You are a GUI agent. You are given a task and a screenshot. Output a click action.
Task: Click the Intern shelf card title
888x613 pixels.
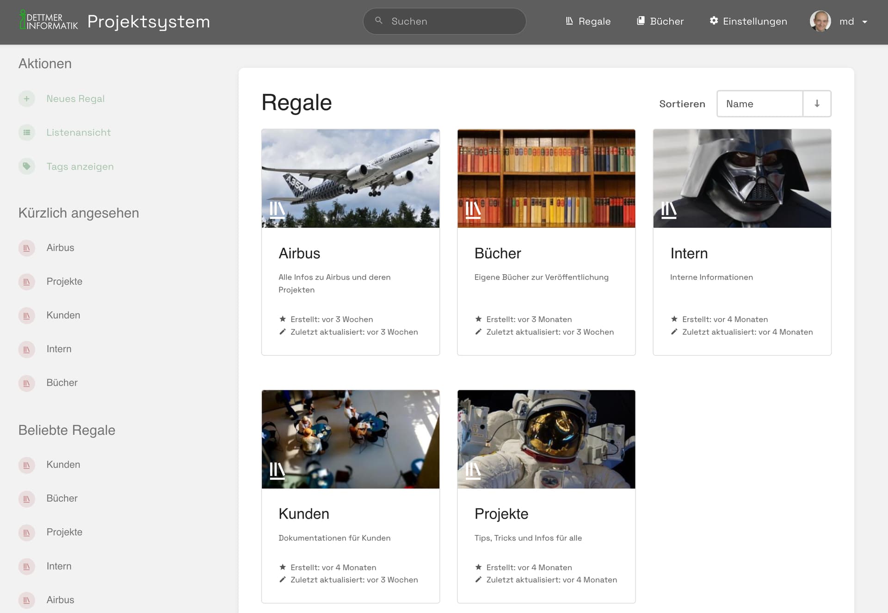[689, 253]
